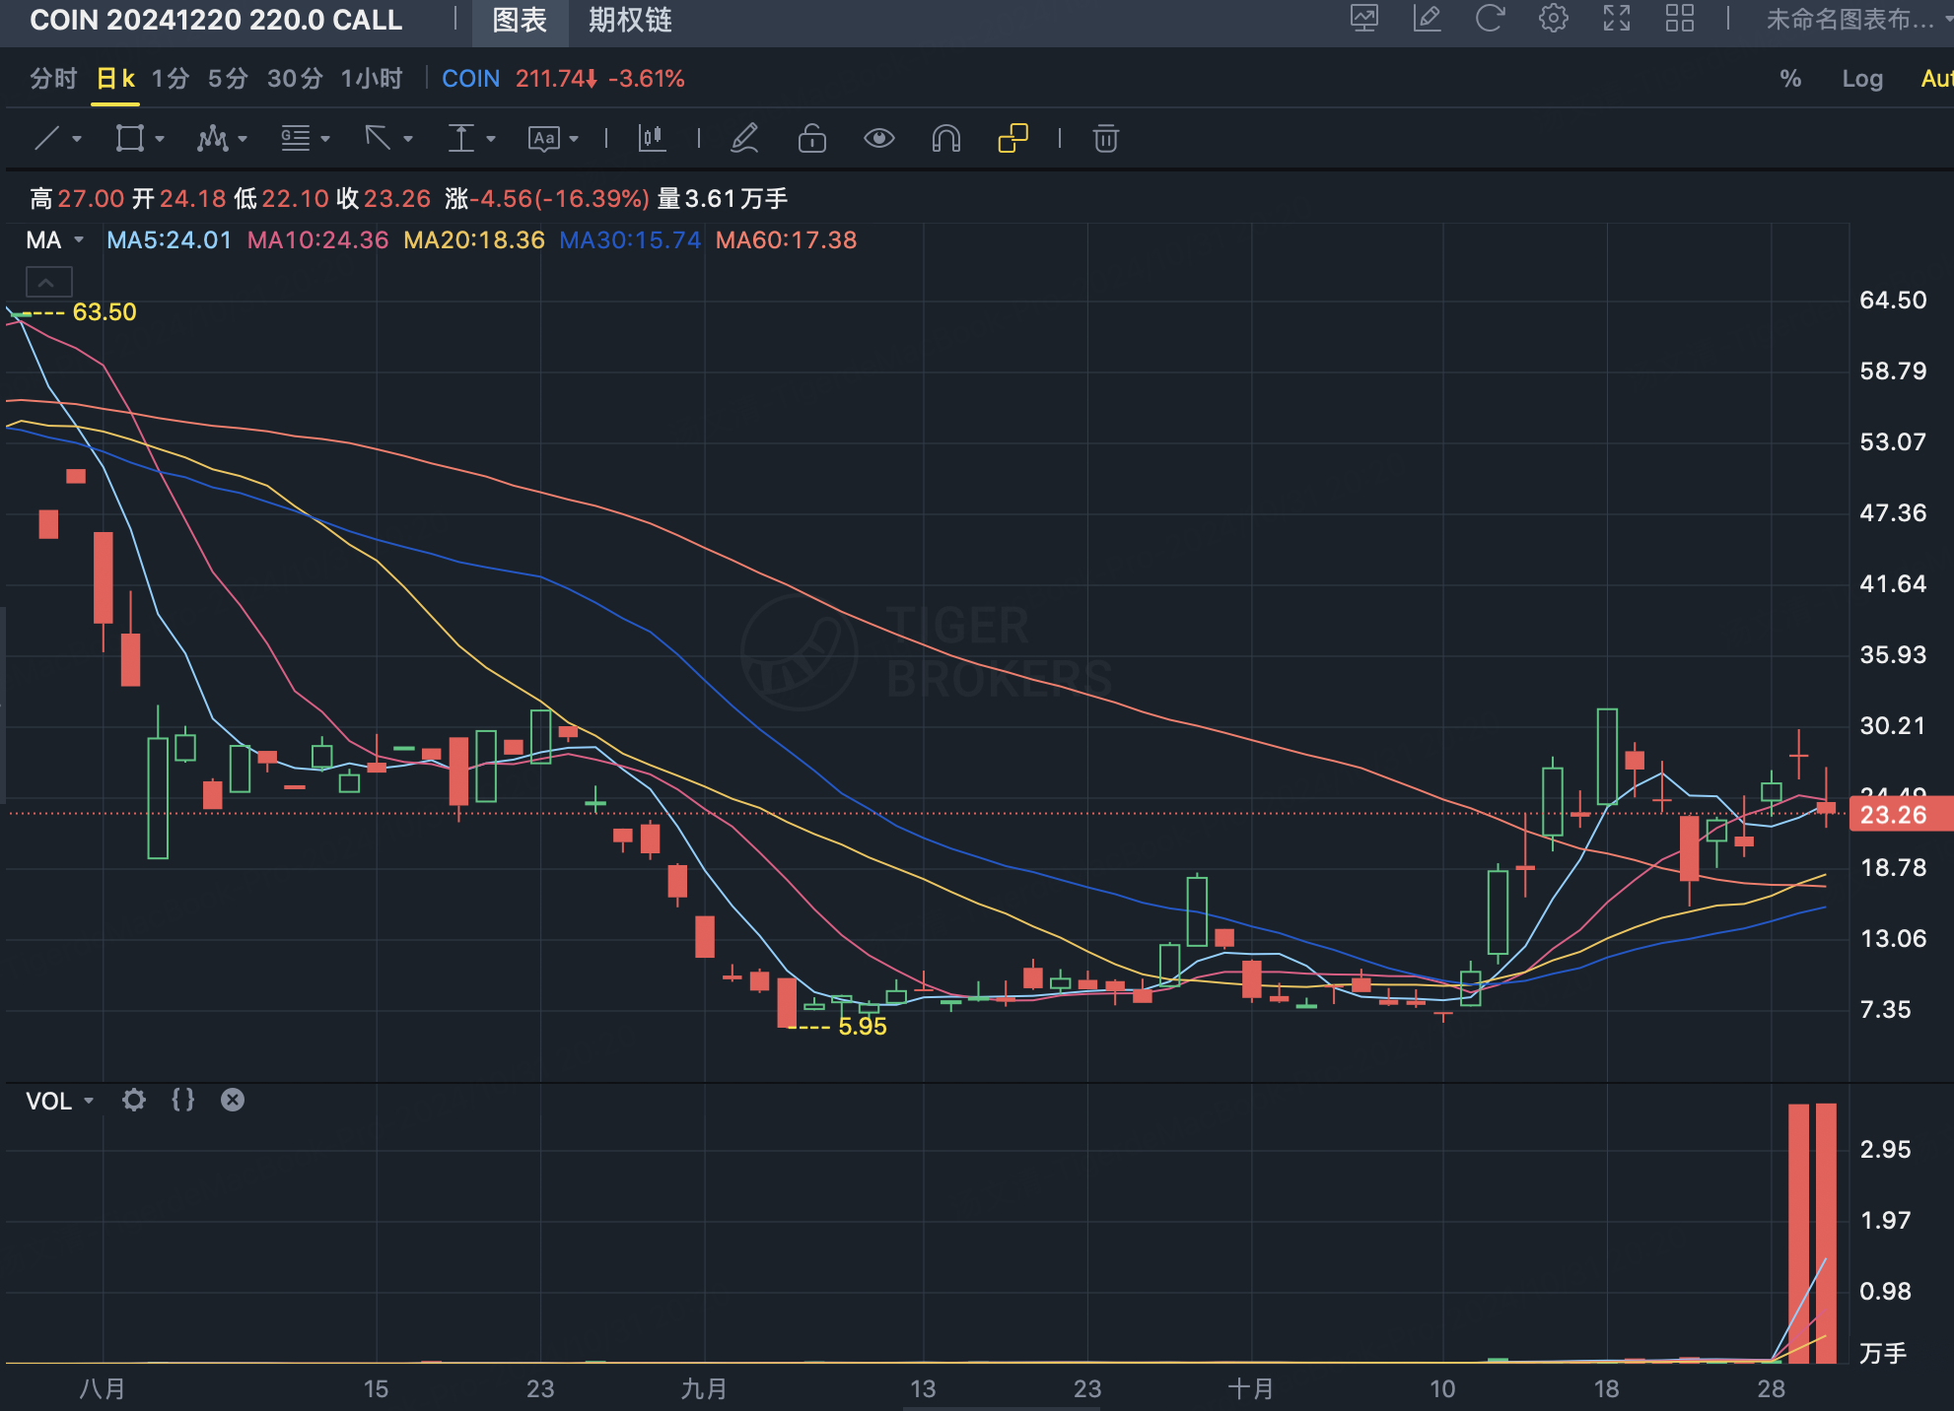
Task: Select the 30分 timeframe tab
Action: pos(295,79)
